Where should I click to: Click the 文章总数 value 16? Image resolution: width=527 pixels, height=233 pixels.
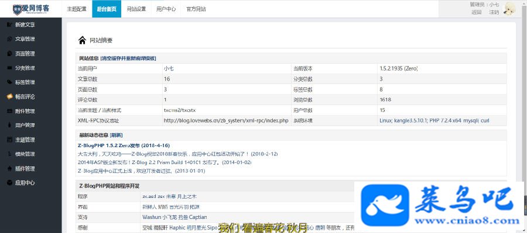click(x=167, y=79)
